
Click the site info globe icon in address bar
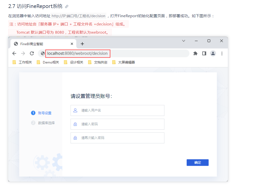(x=43, y=53)
